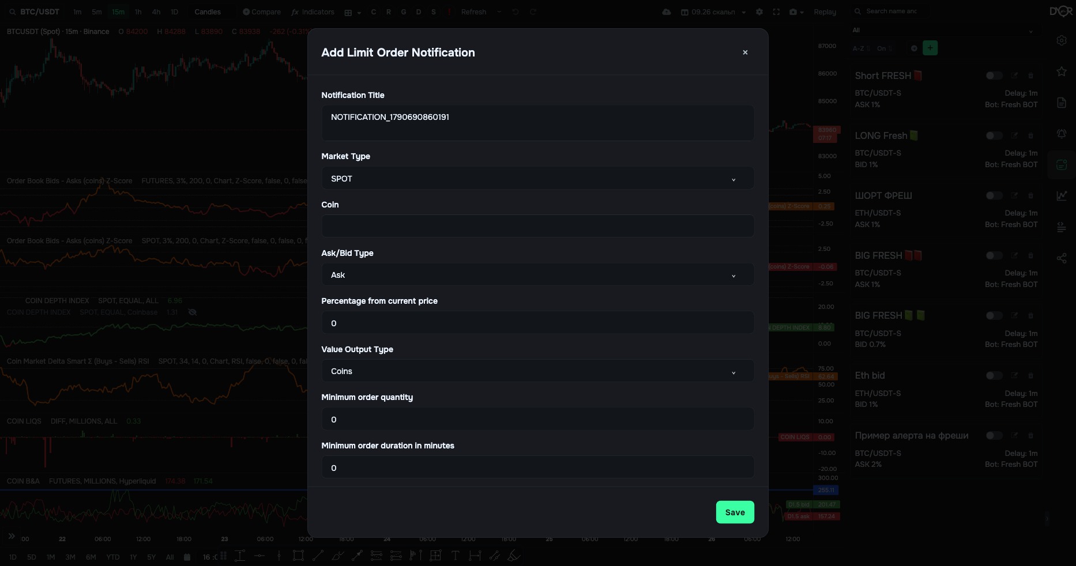Enable the Пример алерта на фреши switch
The image size is (1076, 566).
[994, 435]
